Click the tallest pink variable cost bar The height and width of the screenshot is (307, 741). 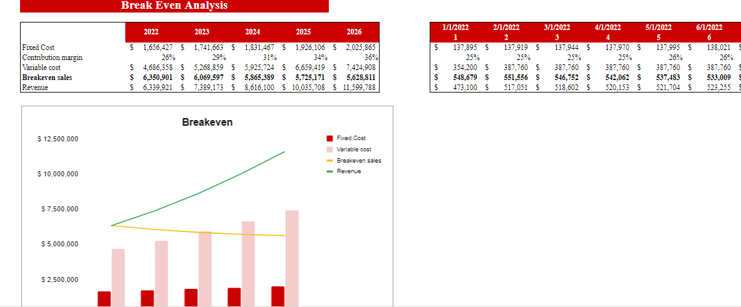pyautogui.click(x=292, y=258)
